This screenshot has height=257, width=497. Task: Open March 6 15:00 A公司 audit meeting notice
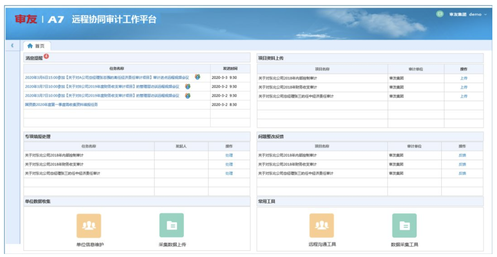[x=107, y=77]
